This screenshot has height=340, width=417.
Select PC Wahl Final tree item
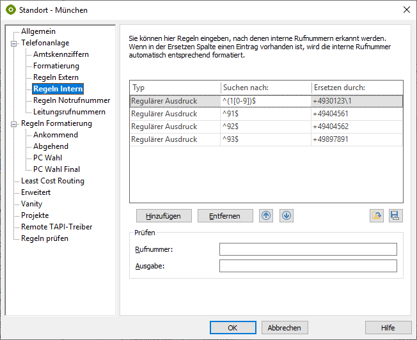point(57,169)
